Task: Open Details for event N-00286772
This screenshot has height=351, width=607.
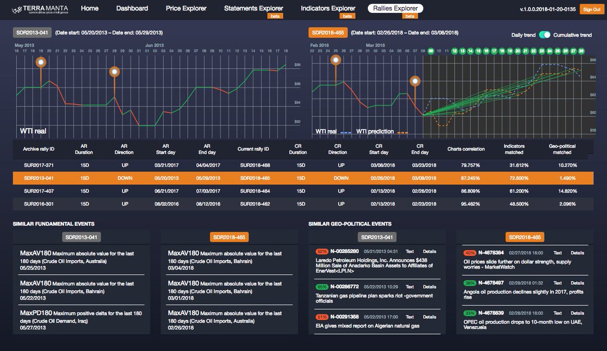Action: point(429,286)
